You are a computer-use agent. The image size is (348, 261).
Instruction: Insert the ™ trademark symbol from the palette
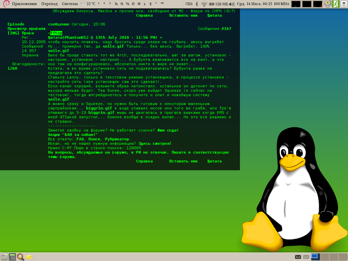point(162,3)
